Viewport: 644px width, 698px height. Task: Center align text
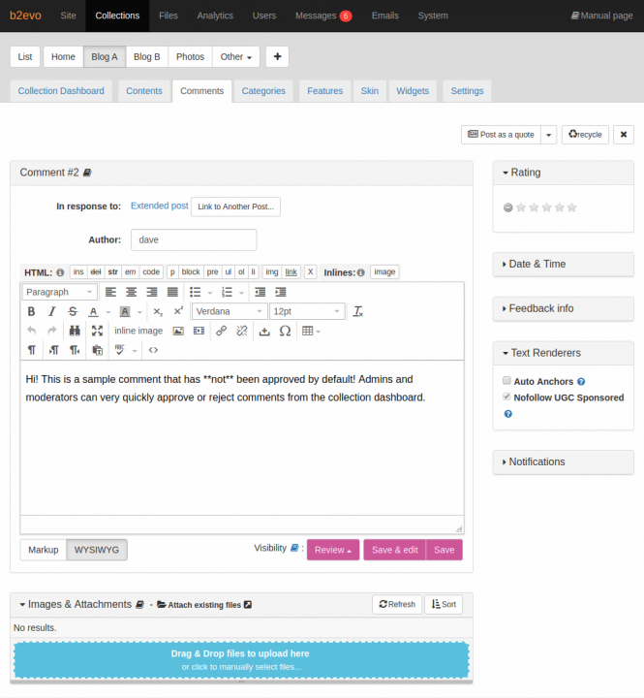pyautogui.click(x=131, y=292)
